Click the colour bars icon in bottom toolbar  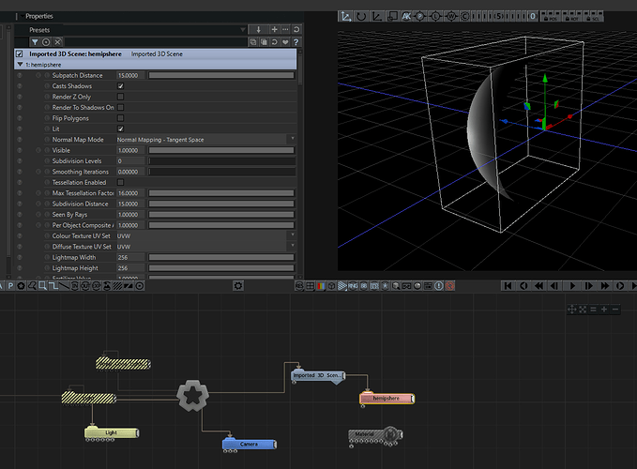321,286
